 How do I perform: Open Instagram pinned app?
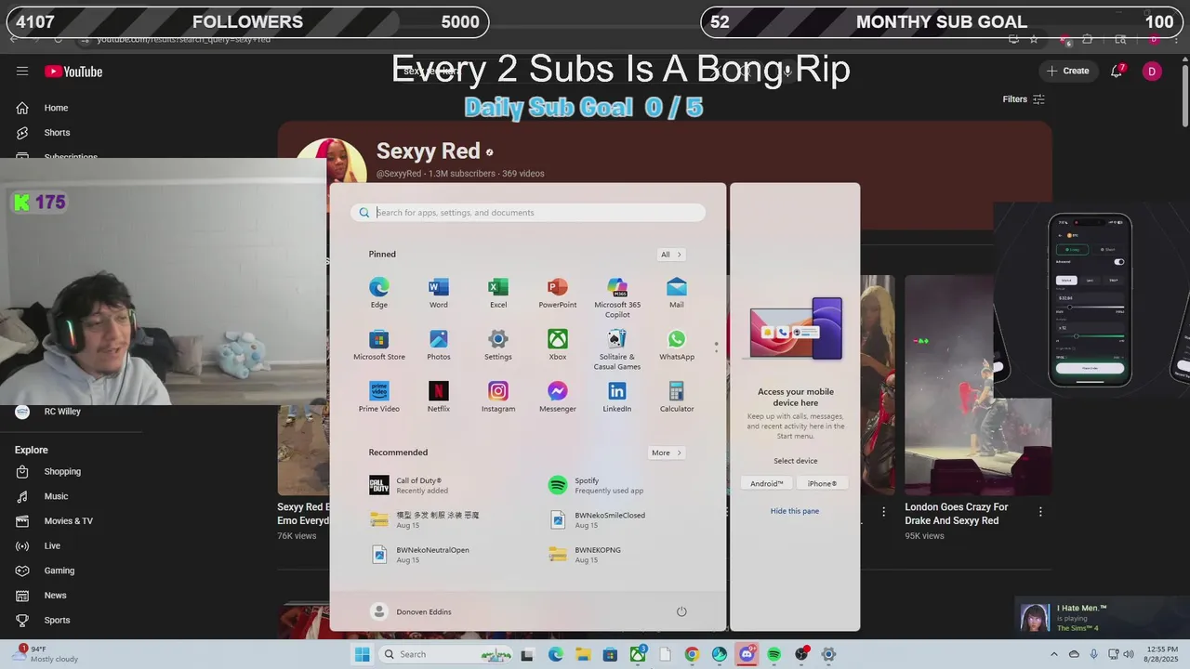(x=498, y=397)
